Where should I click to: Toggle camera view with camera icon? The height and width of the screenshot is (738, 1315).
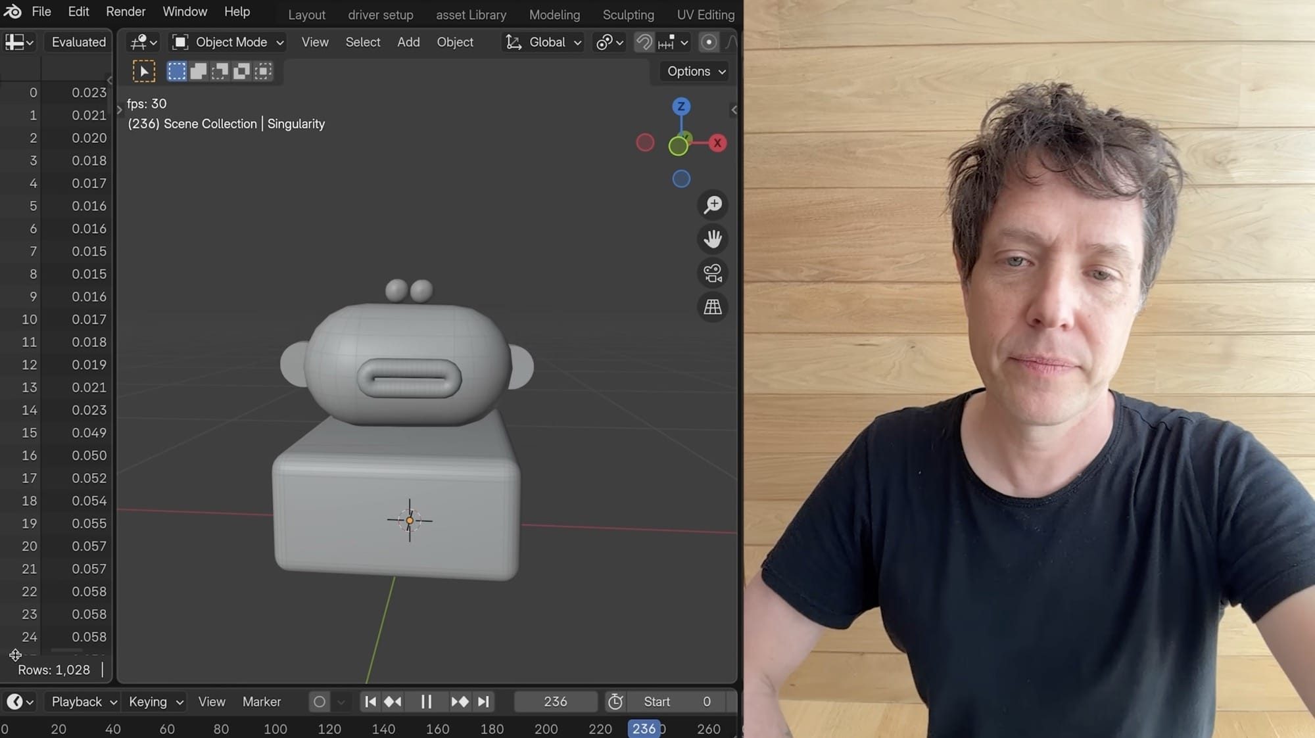click(713, 273)
